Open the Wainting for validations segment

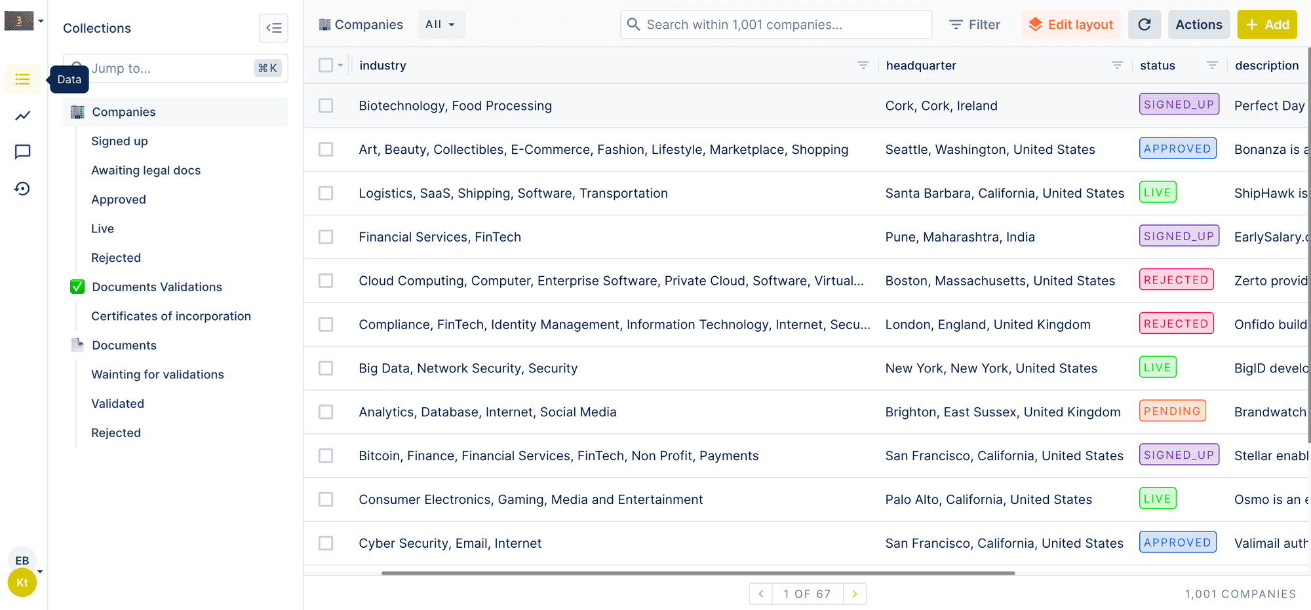click(157, 374)
